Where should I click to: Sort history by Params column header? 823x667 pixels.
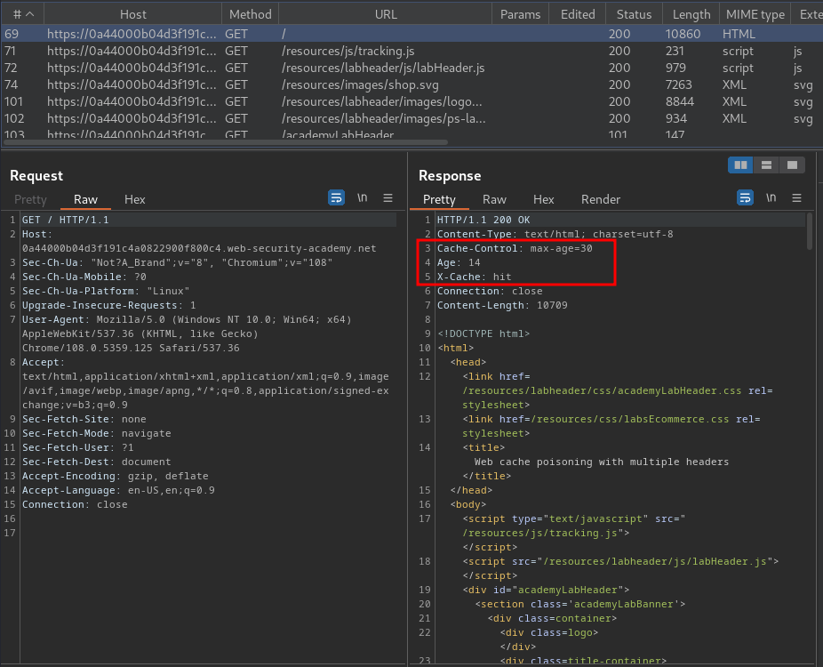coord(520,14)
